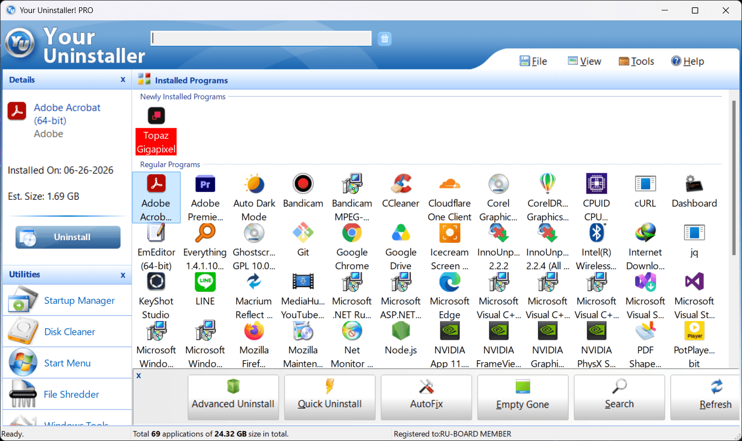Screen dimensions: 742x441
Task: Open the File menu
Action: [533, 61]
